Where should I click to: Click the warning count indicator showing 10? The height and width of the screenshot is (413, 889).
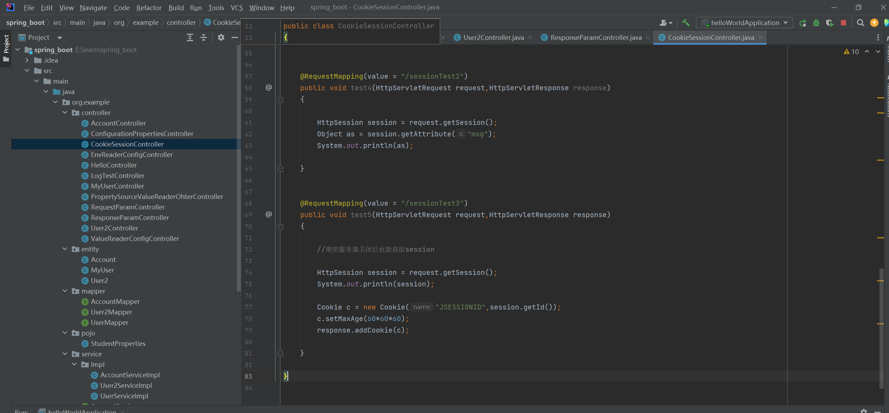(852, 52)
